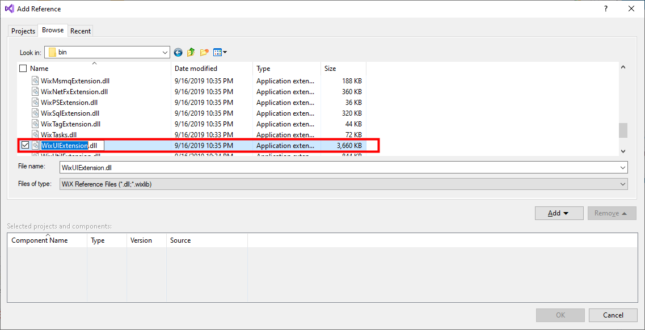Click the Visual Studio title bar icon

(x=9, y=9)
